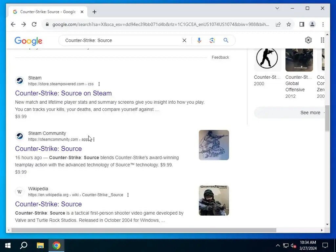Click See more games button
Image resolution: width=336 pixels, height=252 pixels.
point(289,113)
